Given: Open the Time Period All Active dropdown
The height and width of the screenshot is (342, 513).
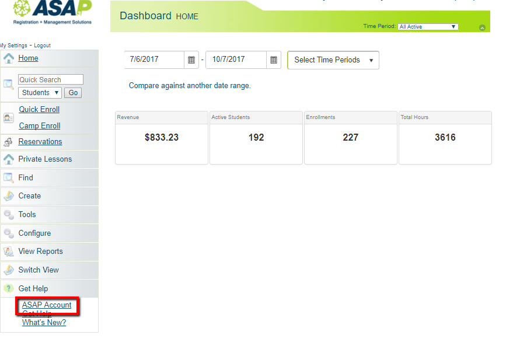Looking at the screenshot, I should 428,27.
